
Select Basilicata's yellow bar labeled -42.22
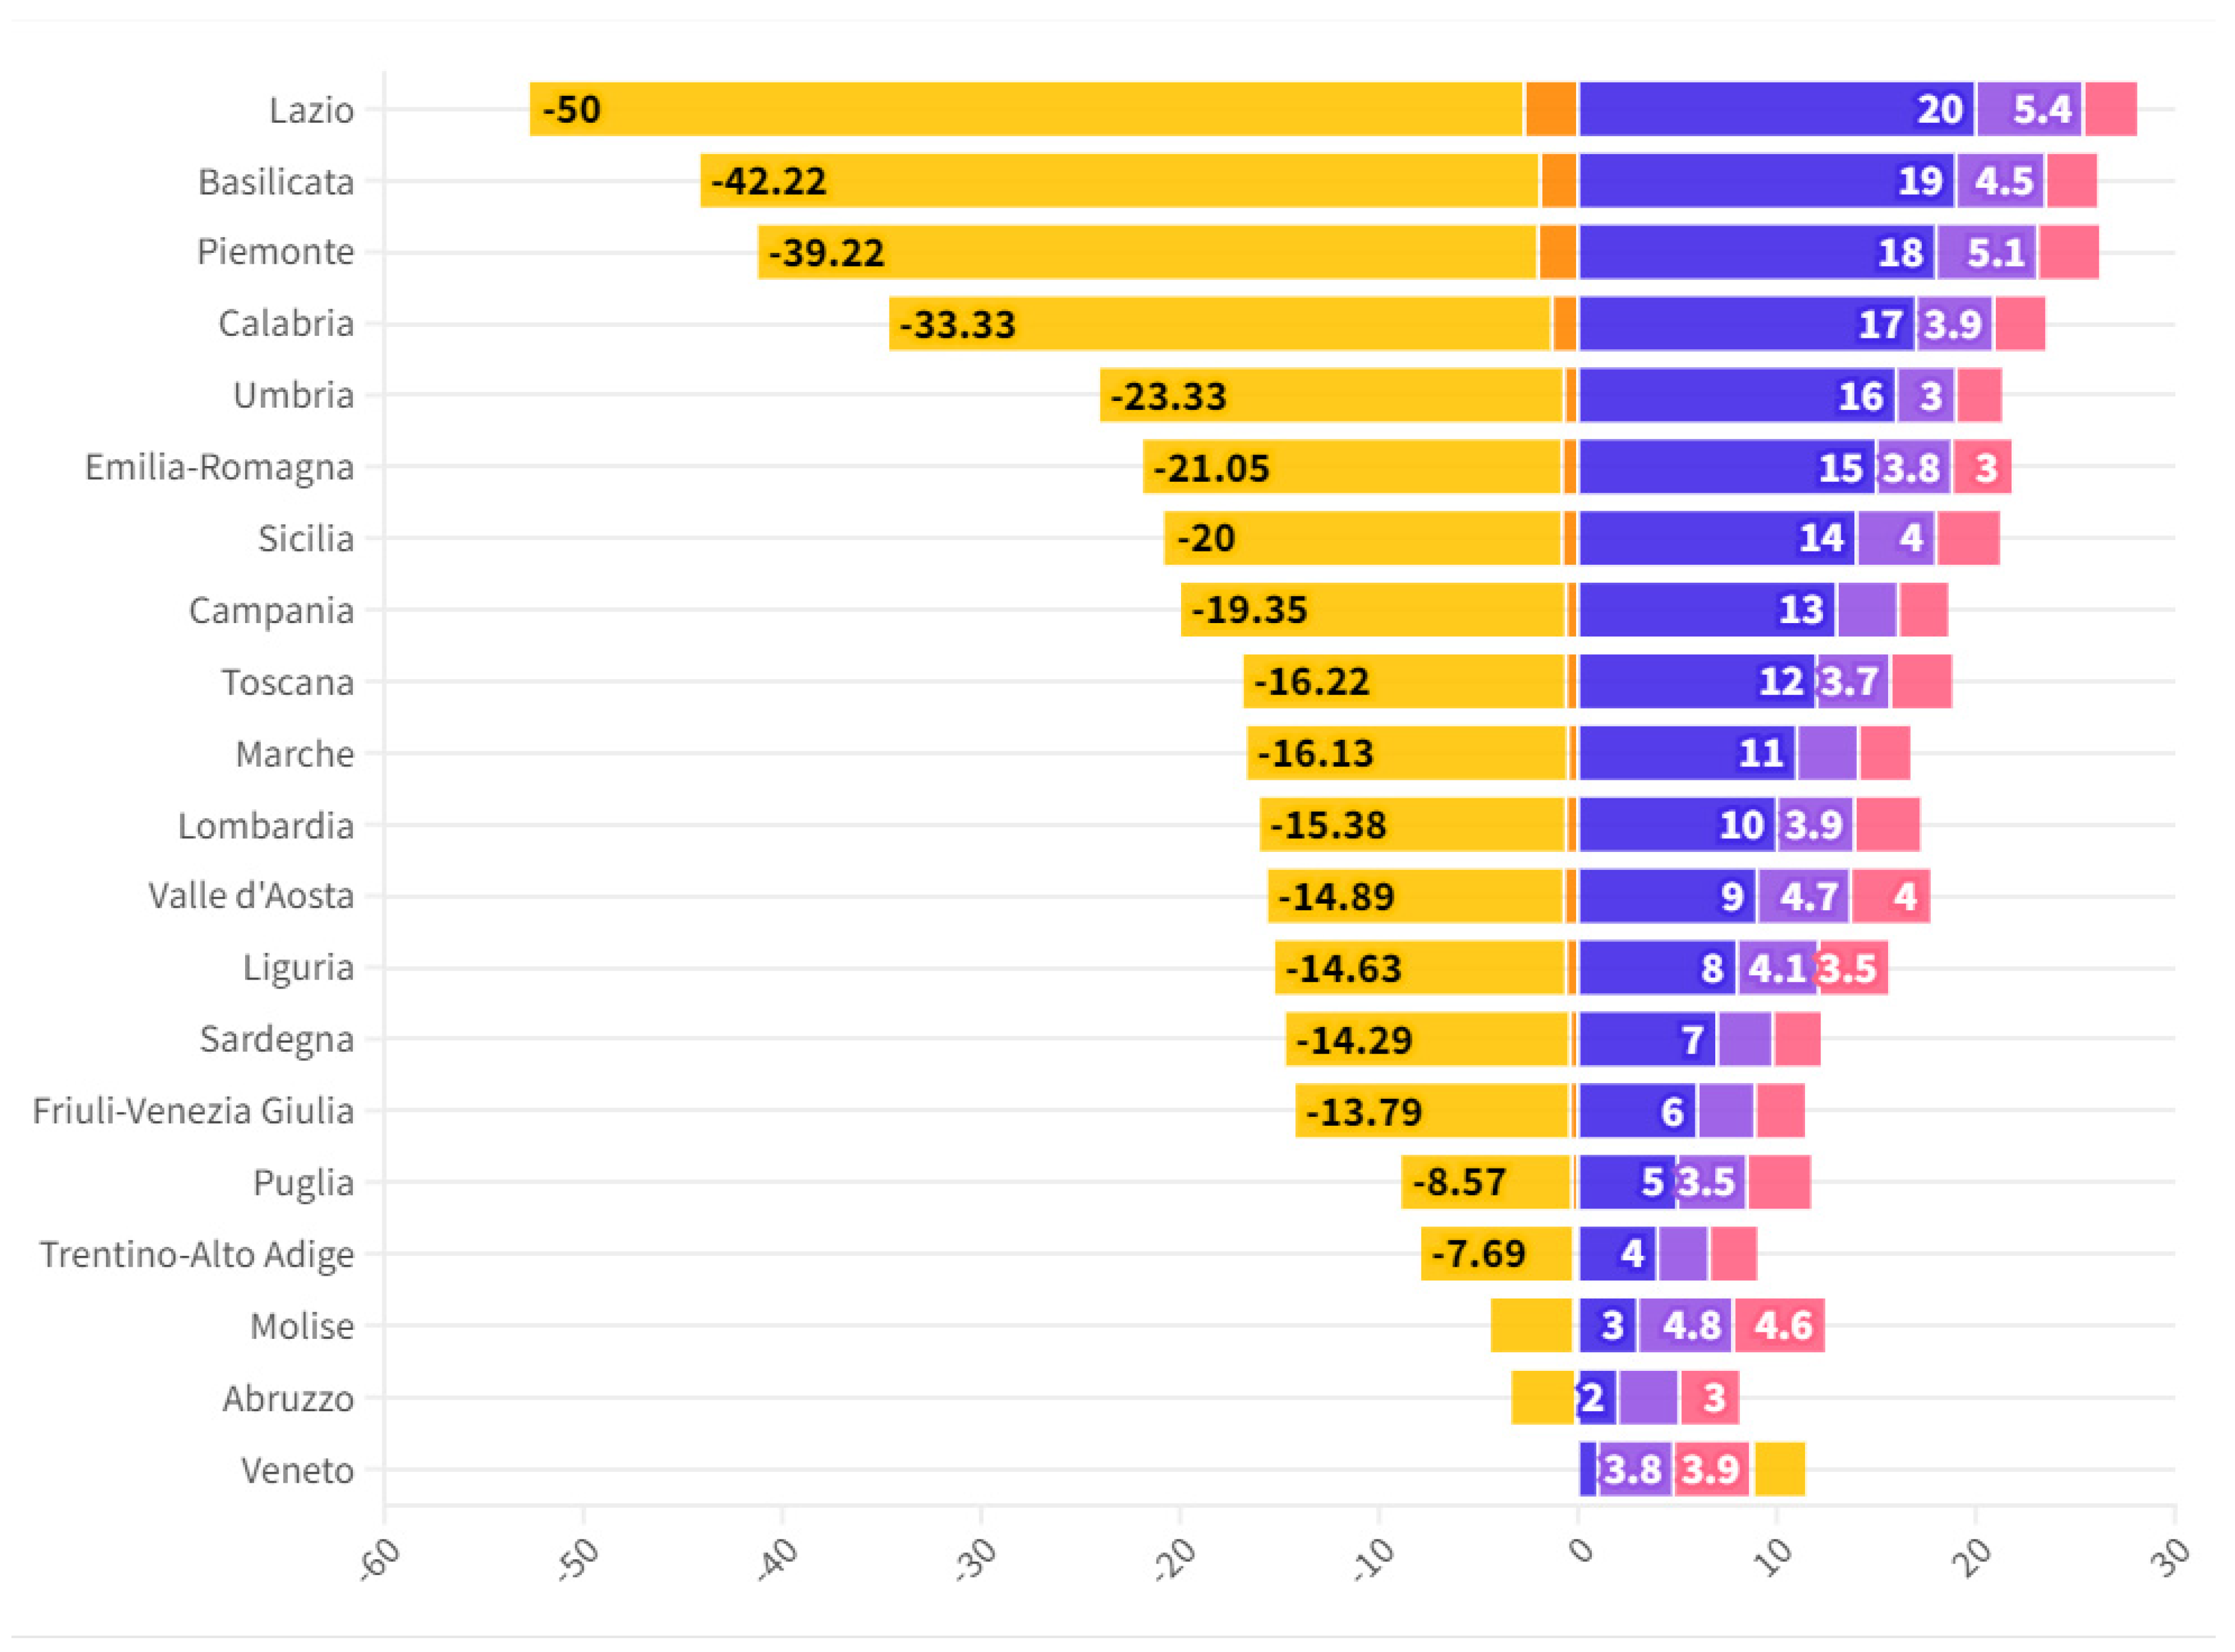pos(1118,181)
